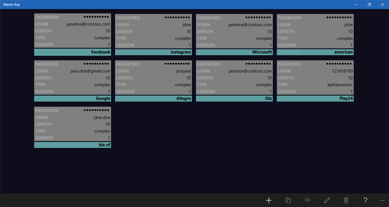Copy password using the copy icon
The width and height of the screenshot is (389, 207).
(x=288, y=200)
